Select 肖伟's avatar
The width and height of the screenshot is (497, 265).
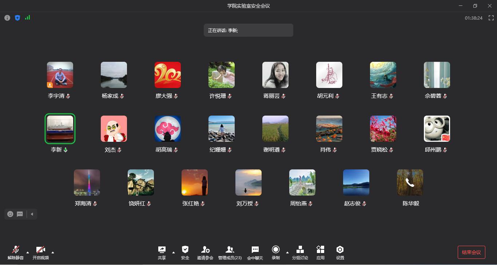click(x=329, y=129)
